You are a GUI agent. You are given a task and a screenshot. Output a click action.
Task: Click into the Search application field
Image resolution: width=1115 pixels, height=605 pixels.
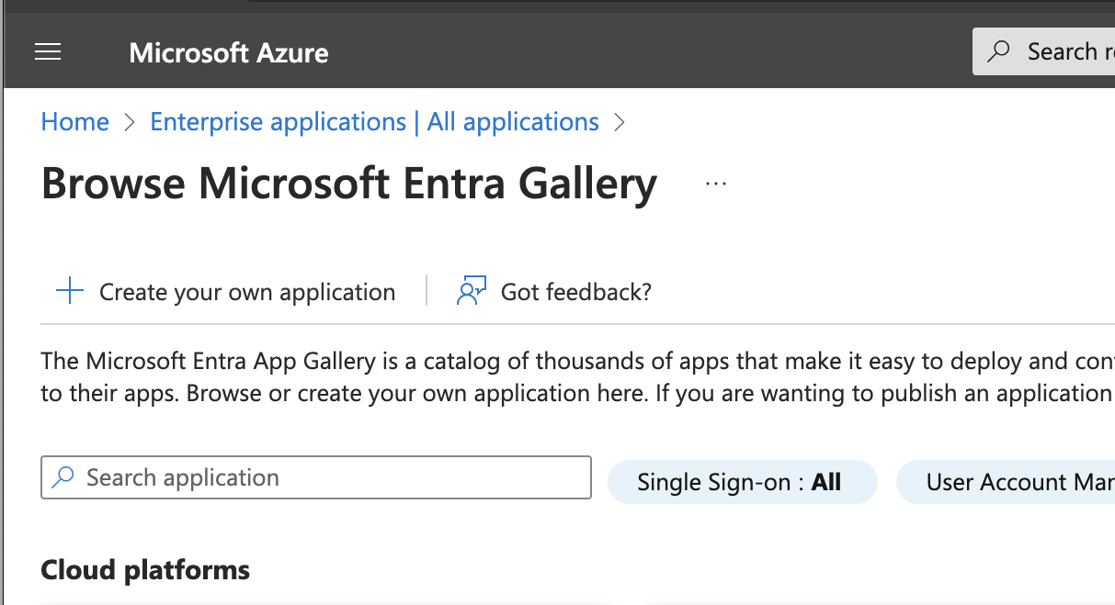coord(315,477)
